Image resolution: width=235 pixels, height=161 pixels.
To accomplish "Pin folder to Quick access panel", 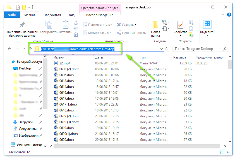I will (x=22, y=29).
